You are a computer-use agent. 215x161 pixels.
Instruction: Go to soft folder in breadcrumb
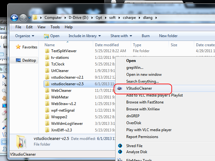click(x=112, y=18)
